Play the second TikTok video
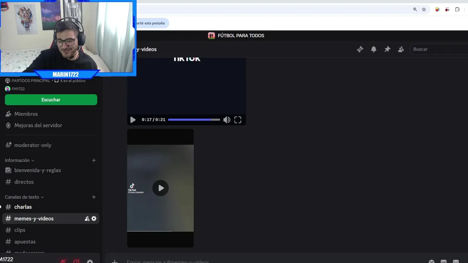 pyautogui.click(x=161, y=188)
